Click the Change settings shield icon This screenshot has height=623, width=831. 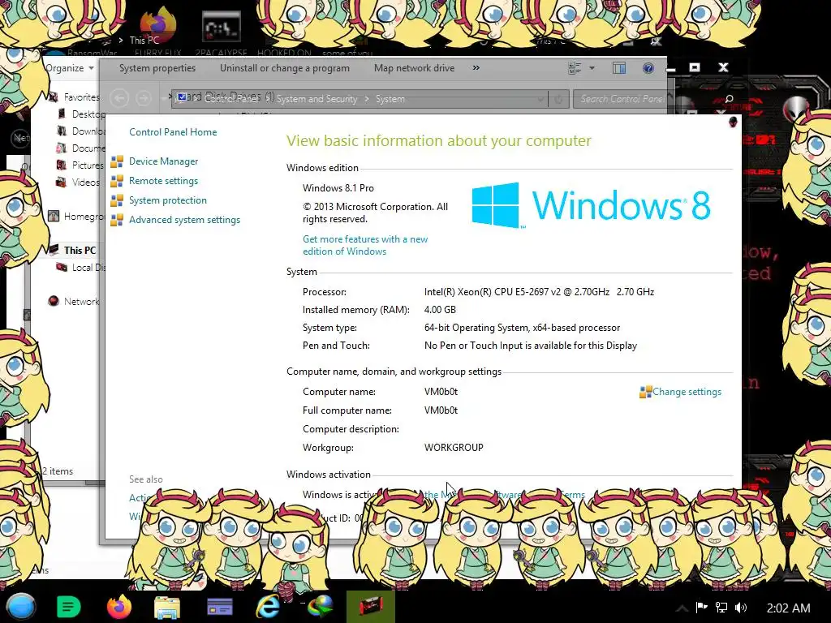(645, 392)
